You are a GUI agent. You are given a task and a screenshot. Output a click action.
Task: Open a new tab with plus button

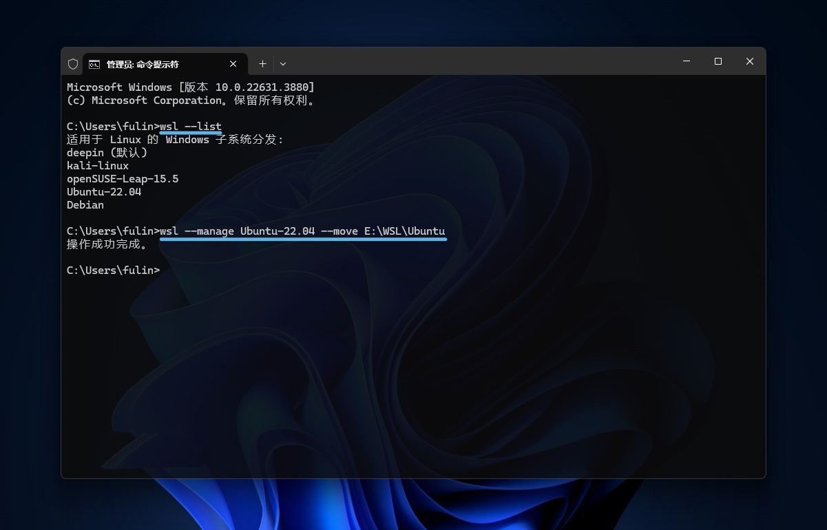pos(262,64)
